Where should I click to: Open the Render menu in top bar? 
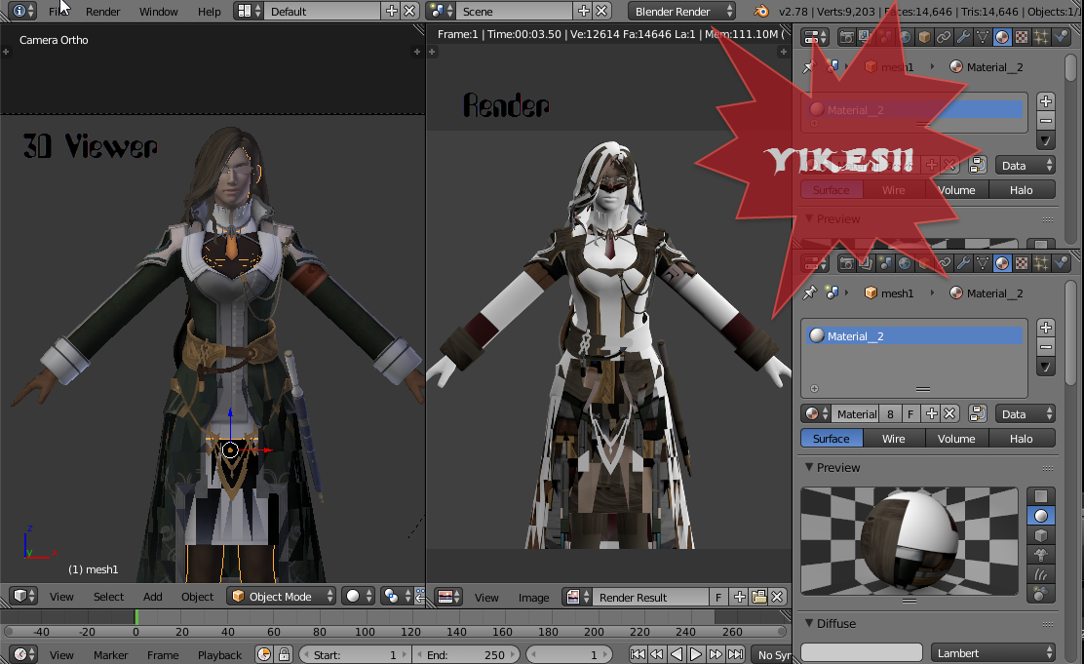[103, 11]
